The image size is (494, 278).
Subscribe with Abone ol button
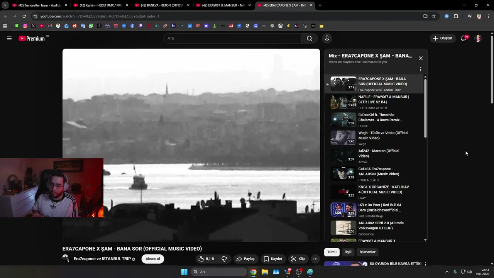(153, 259)
